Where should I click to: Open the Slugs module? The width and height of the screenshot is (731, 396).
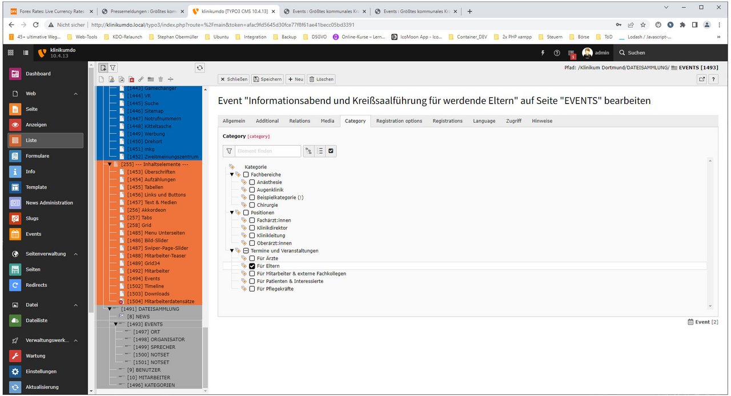point(45,218)
